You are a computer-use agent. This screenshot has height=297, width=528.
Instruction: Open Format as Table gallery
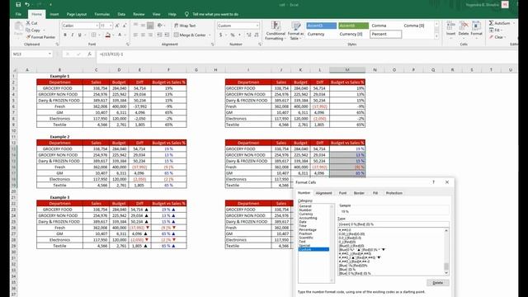295,31
